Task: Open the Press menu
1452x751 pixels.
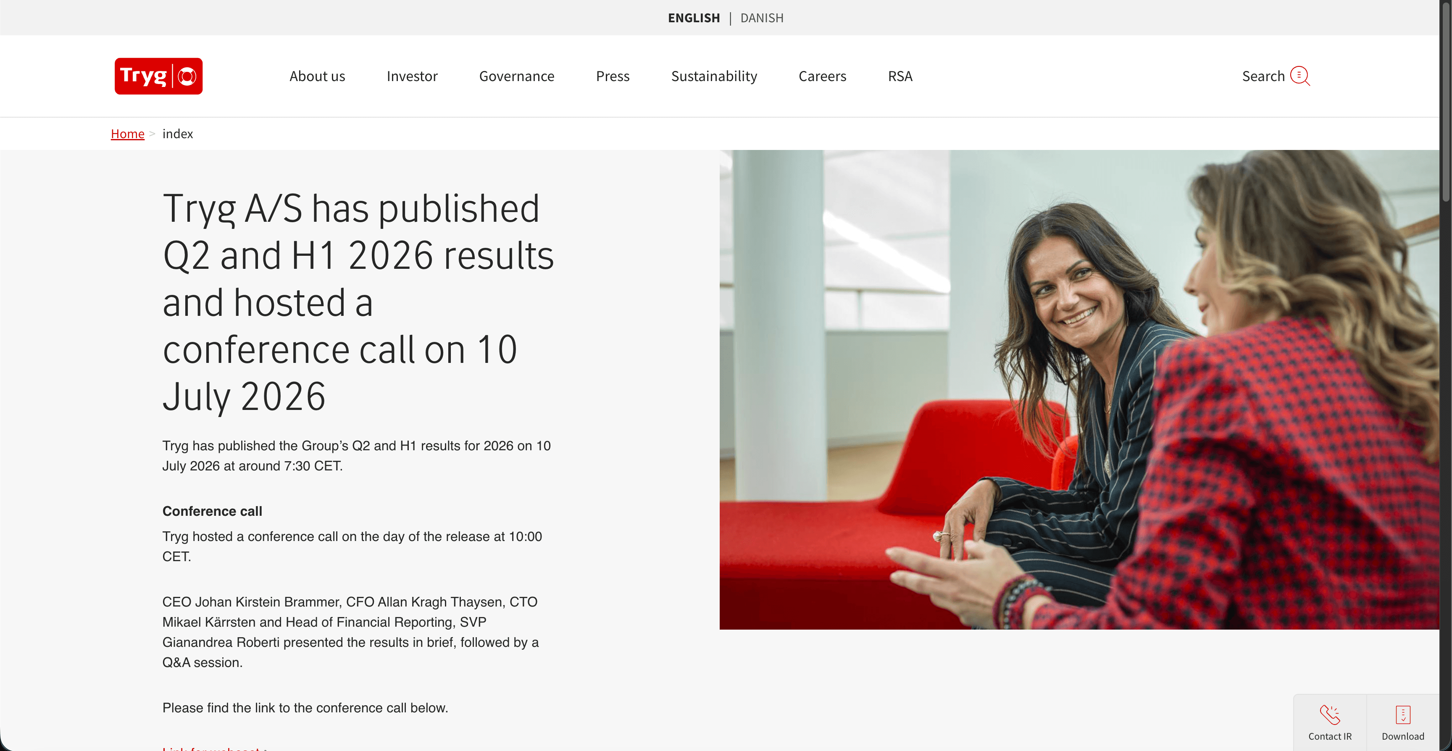Action: 613,76
